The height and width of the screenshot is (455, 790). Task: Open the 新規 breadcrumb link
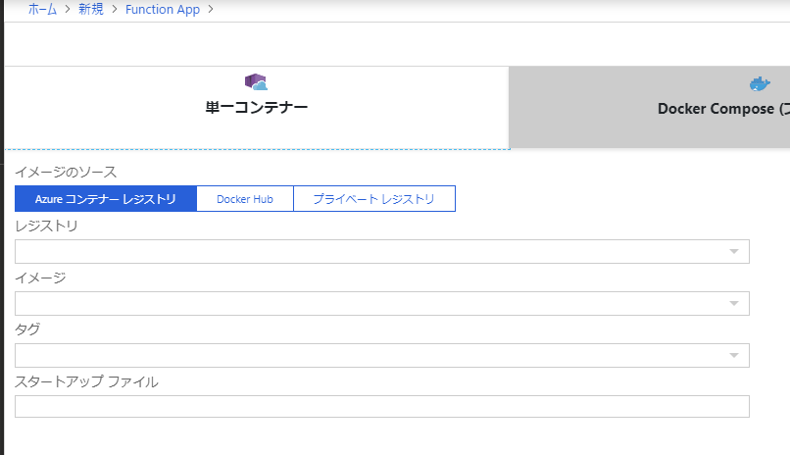pos(91,9)
